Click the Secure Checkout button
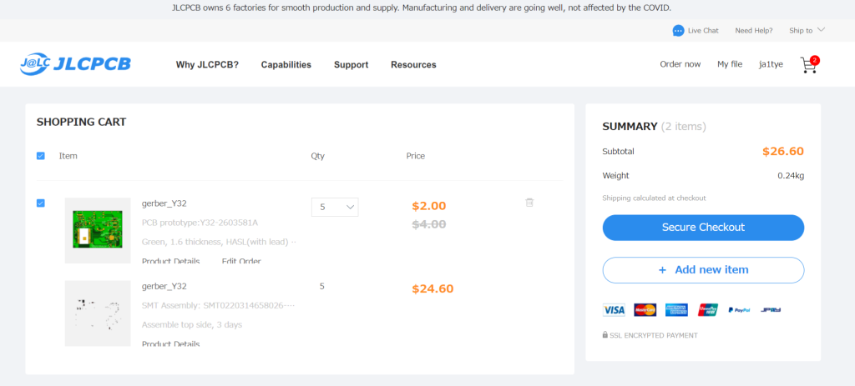Image resolution: width=855 pixels, height=386 pixels. coord(703,228)
